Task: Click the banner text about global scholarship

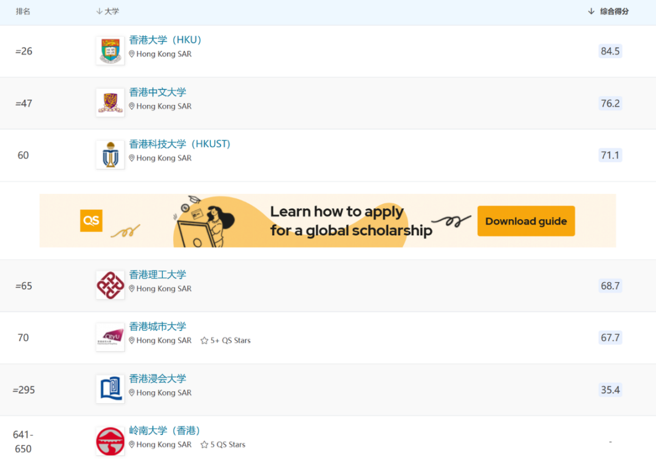Action: (x=350, y=221)
